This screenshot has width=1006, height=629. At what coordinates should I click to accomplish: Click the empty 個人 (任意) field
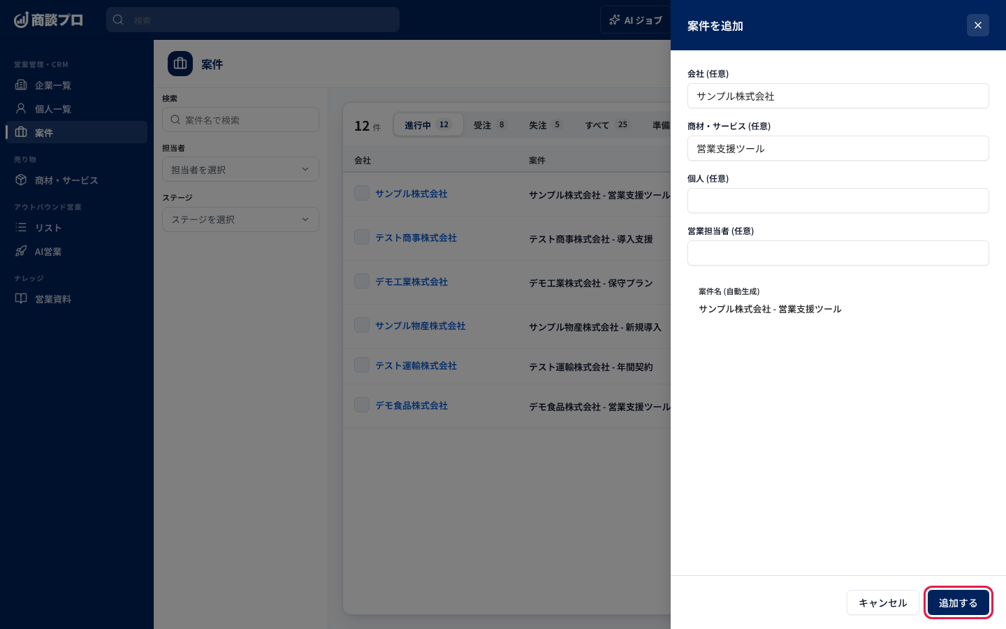(x=838, y=201)
